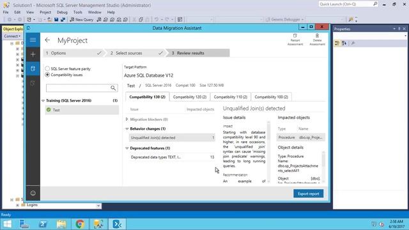Image resolution: width=409 pixels, height=230 pixels.
Task: Select the Deprecated data types TEXT issue row
Action: click(x=172, y=157)
